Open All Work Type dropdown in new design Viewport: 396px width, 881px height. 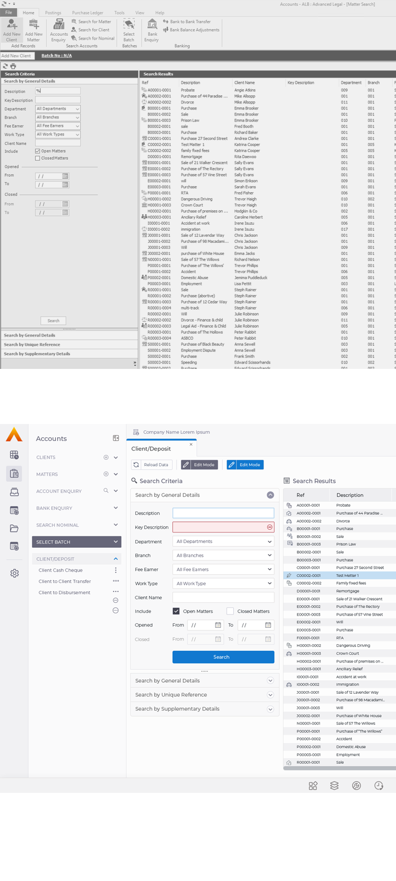point(223,583)
